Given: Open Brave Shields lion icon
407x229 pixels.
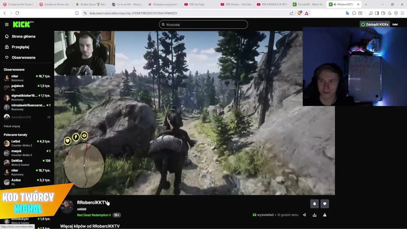Looking at the screenshot, I should tap(300, 13).
